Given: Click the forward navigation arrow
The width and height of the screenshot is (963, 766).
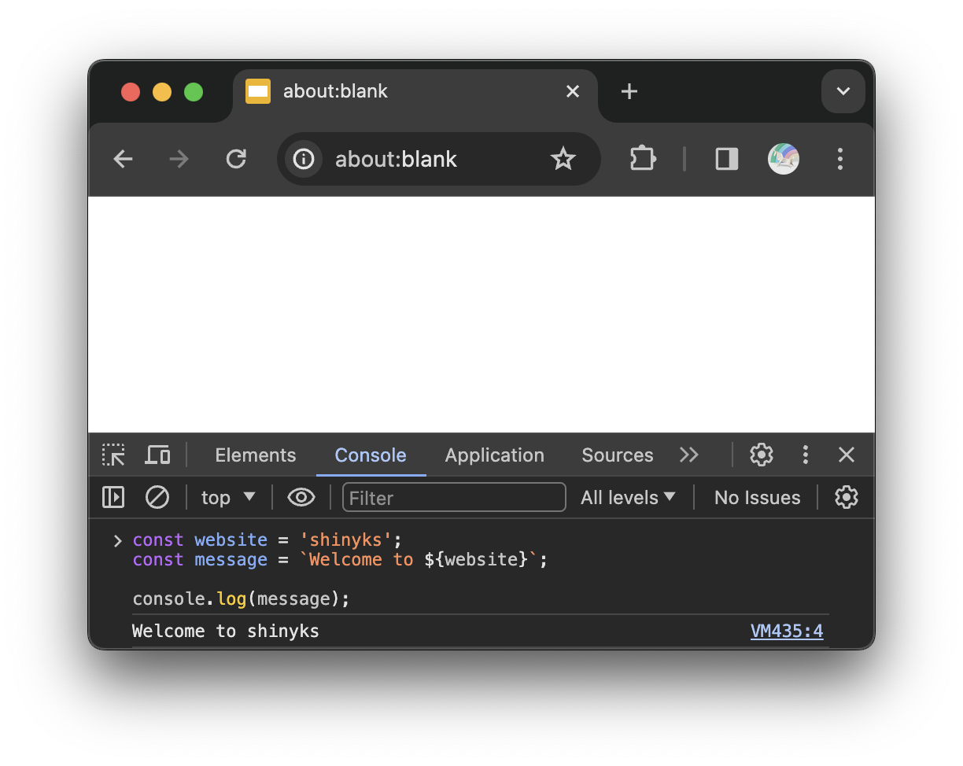Looking at the screenshot, I should point(179,160).
